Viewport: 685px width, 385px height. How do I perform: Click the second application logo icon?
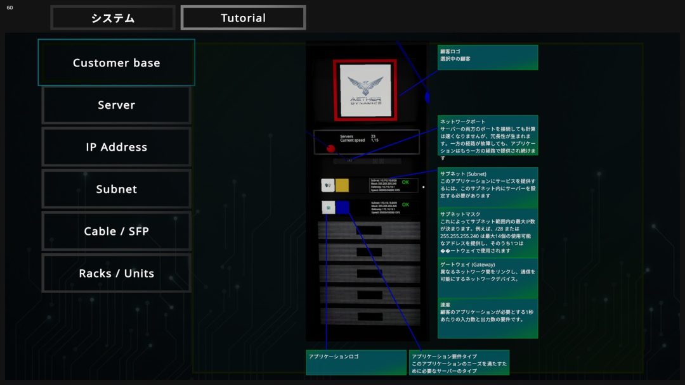coord(328,207)
